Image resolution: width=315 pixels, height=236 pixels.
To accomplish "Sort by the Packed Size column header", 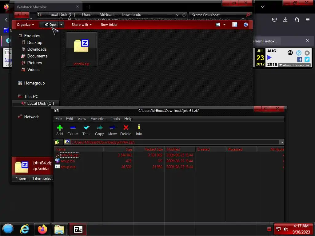I will pos(149,149).
